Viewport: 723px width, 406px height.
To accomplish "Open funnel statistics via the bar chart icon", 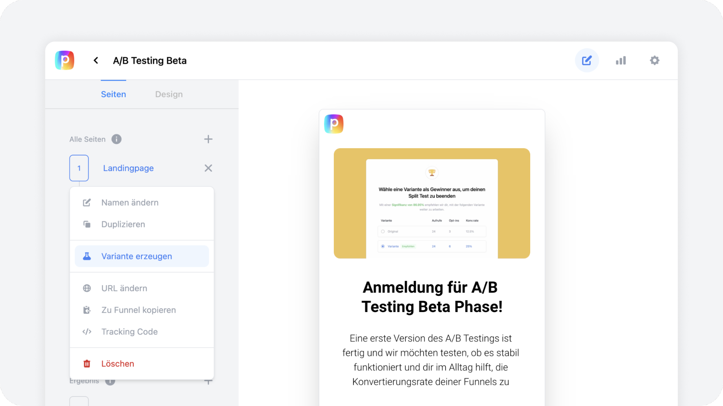I will pyautogui.click(x=621, y=60).
